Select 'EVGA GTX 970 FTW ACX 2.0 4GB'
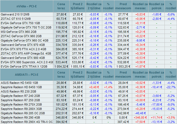Screen dimensions: 177x124 (x=23, y=49)
